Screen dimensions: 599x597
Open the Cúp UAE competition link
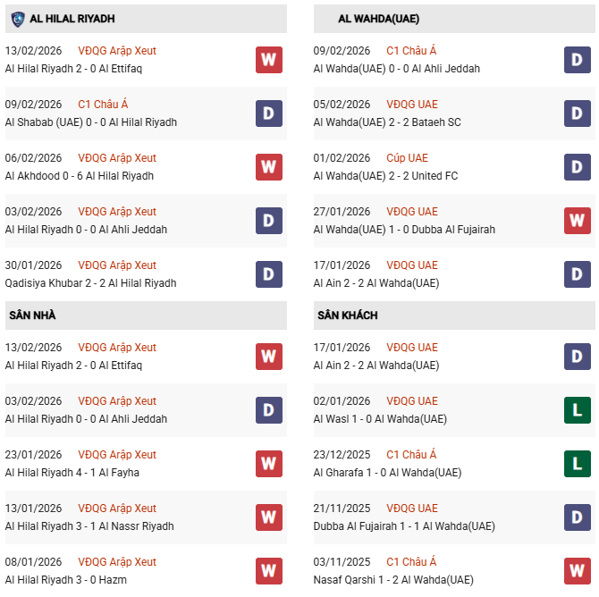click(407, 158)
